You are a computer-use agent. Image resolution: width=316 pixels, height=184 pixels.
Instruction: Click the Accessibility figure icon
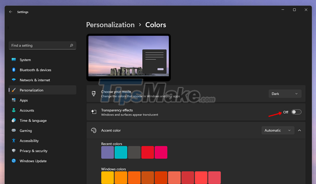pos(14,140)
